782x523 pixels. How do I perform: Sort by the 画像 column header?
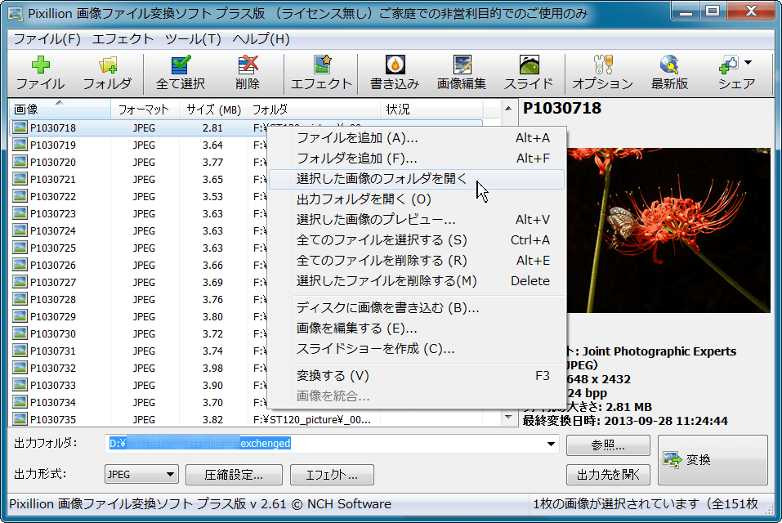click(x=60, y=110)
